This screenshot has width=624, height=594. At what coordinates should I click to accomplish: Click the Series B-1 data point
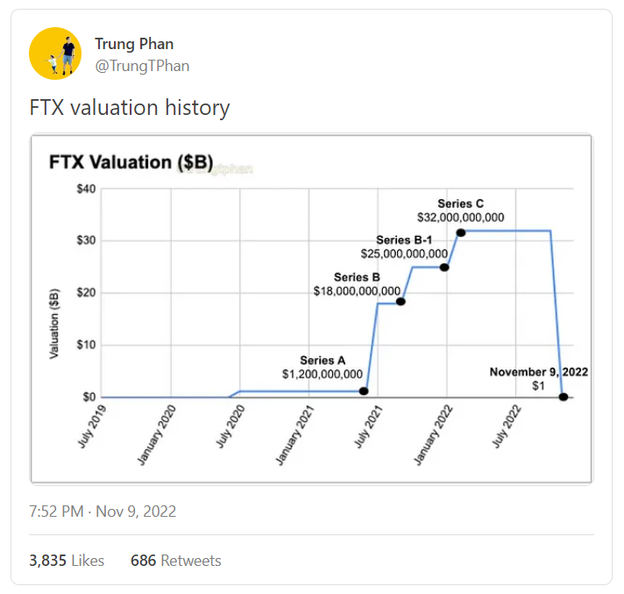coord(444,267)
